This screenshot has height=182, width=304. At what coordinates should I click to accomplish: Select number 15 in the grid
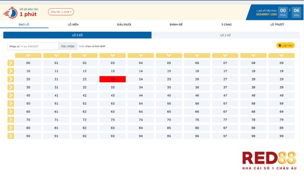click(169, 71)
